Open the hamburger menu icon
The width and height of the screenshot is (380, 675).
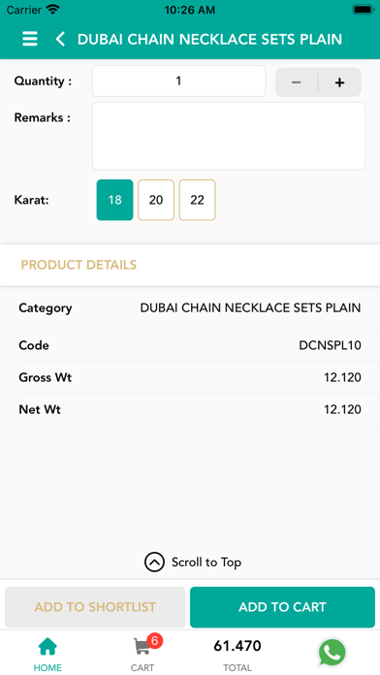point(30,39)
